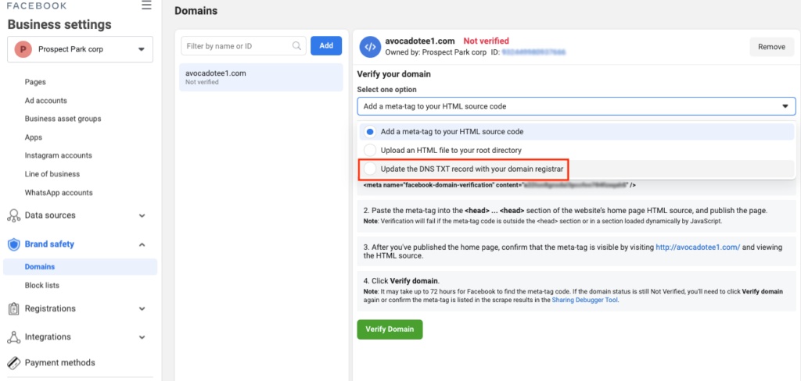Click the Registrations clipboard icon
Image resolution: width=801 pixels, height=381 pixels.
click(x=14, y=308)
